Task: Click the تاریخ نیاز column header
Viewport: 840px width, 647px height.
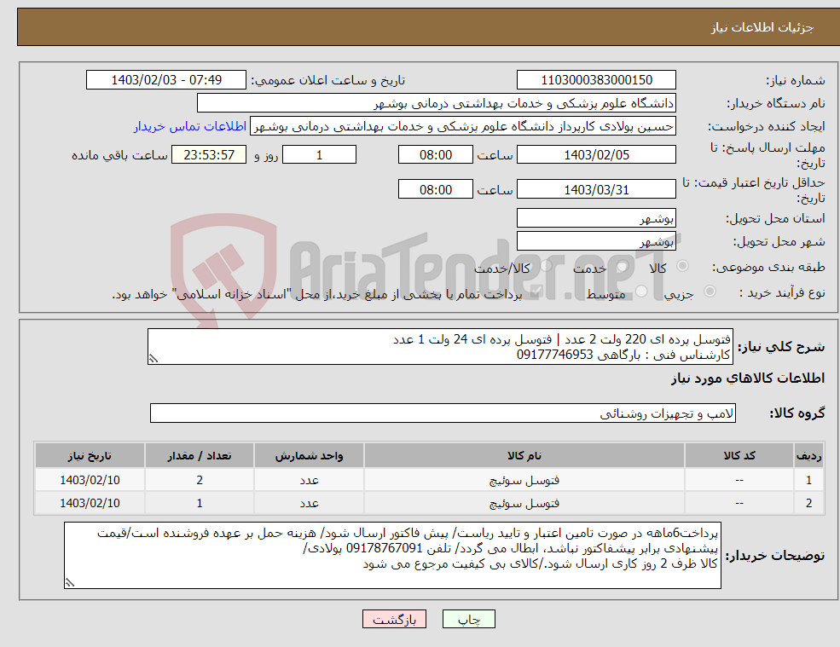Action: click(90, 456)
